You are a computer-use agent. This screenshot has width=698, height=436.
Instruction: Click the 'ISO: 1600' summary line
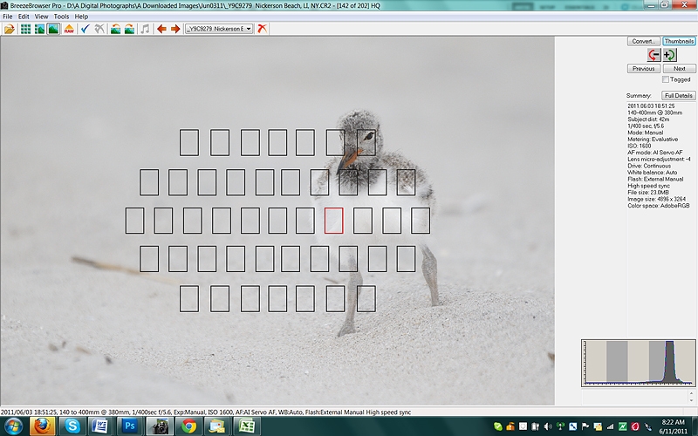640,146
